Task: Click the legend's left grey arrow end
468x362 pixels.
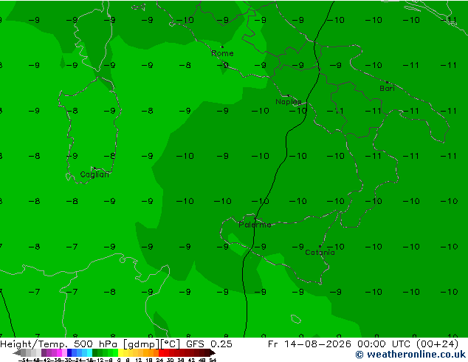Action: [x=16, y=352]
